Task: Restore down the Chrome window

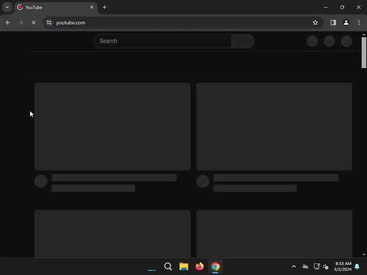Action: (x=342, y=7)
